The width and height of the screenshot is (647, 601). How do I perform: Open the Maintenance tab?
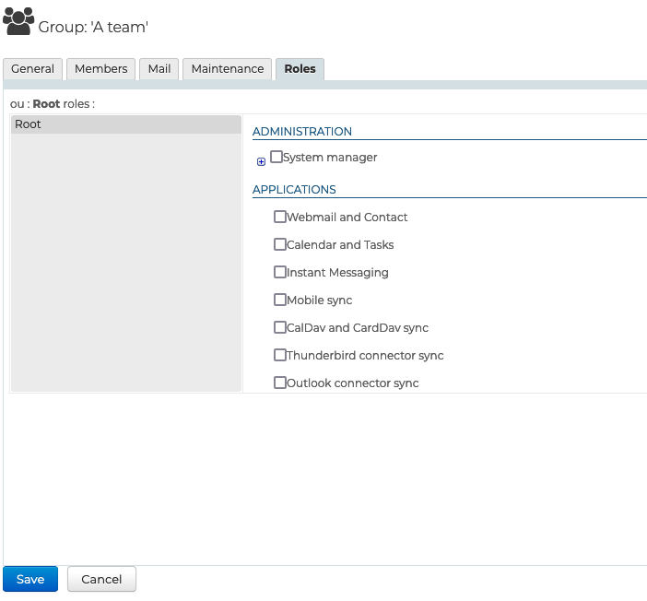tap(227, 69)
